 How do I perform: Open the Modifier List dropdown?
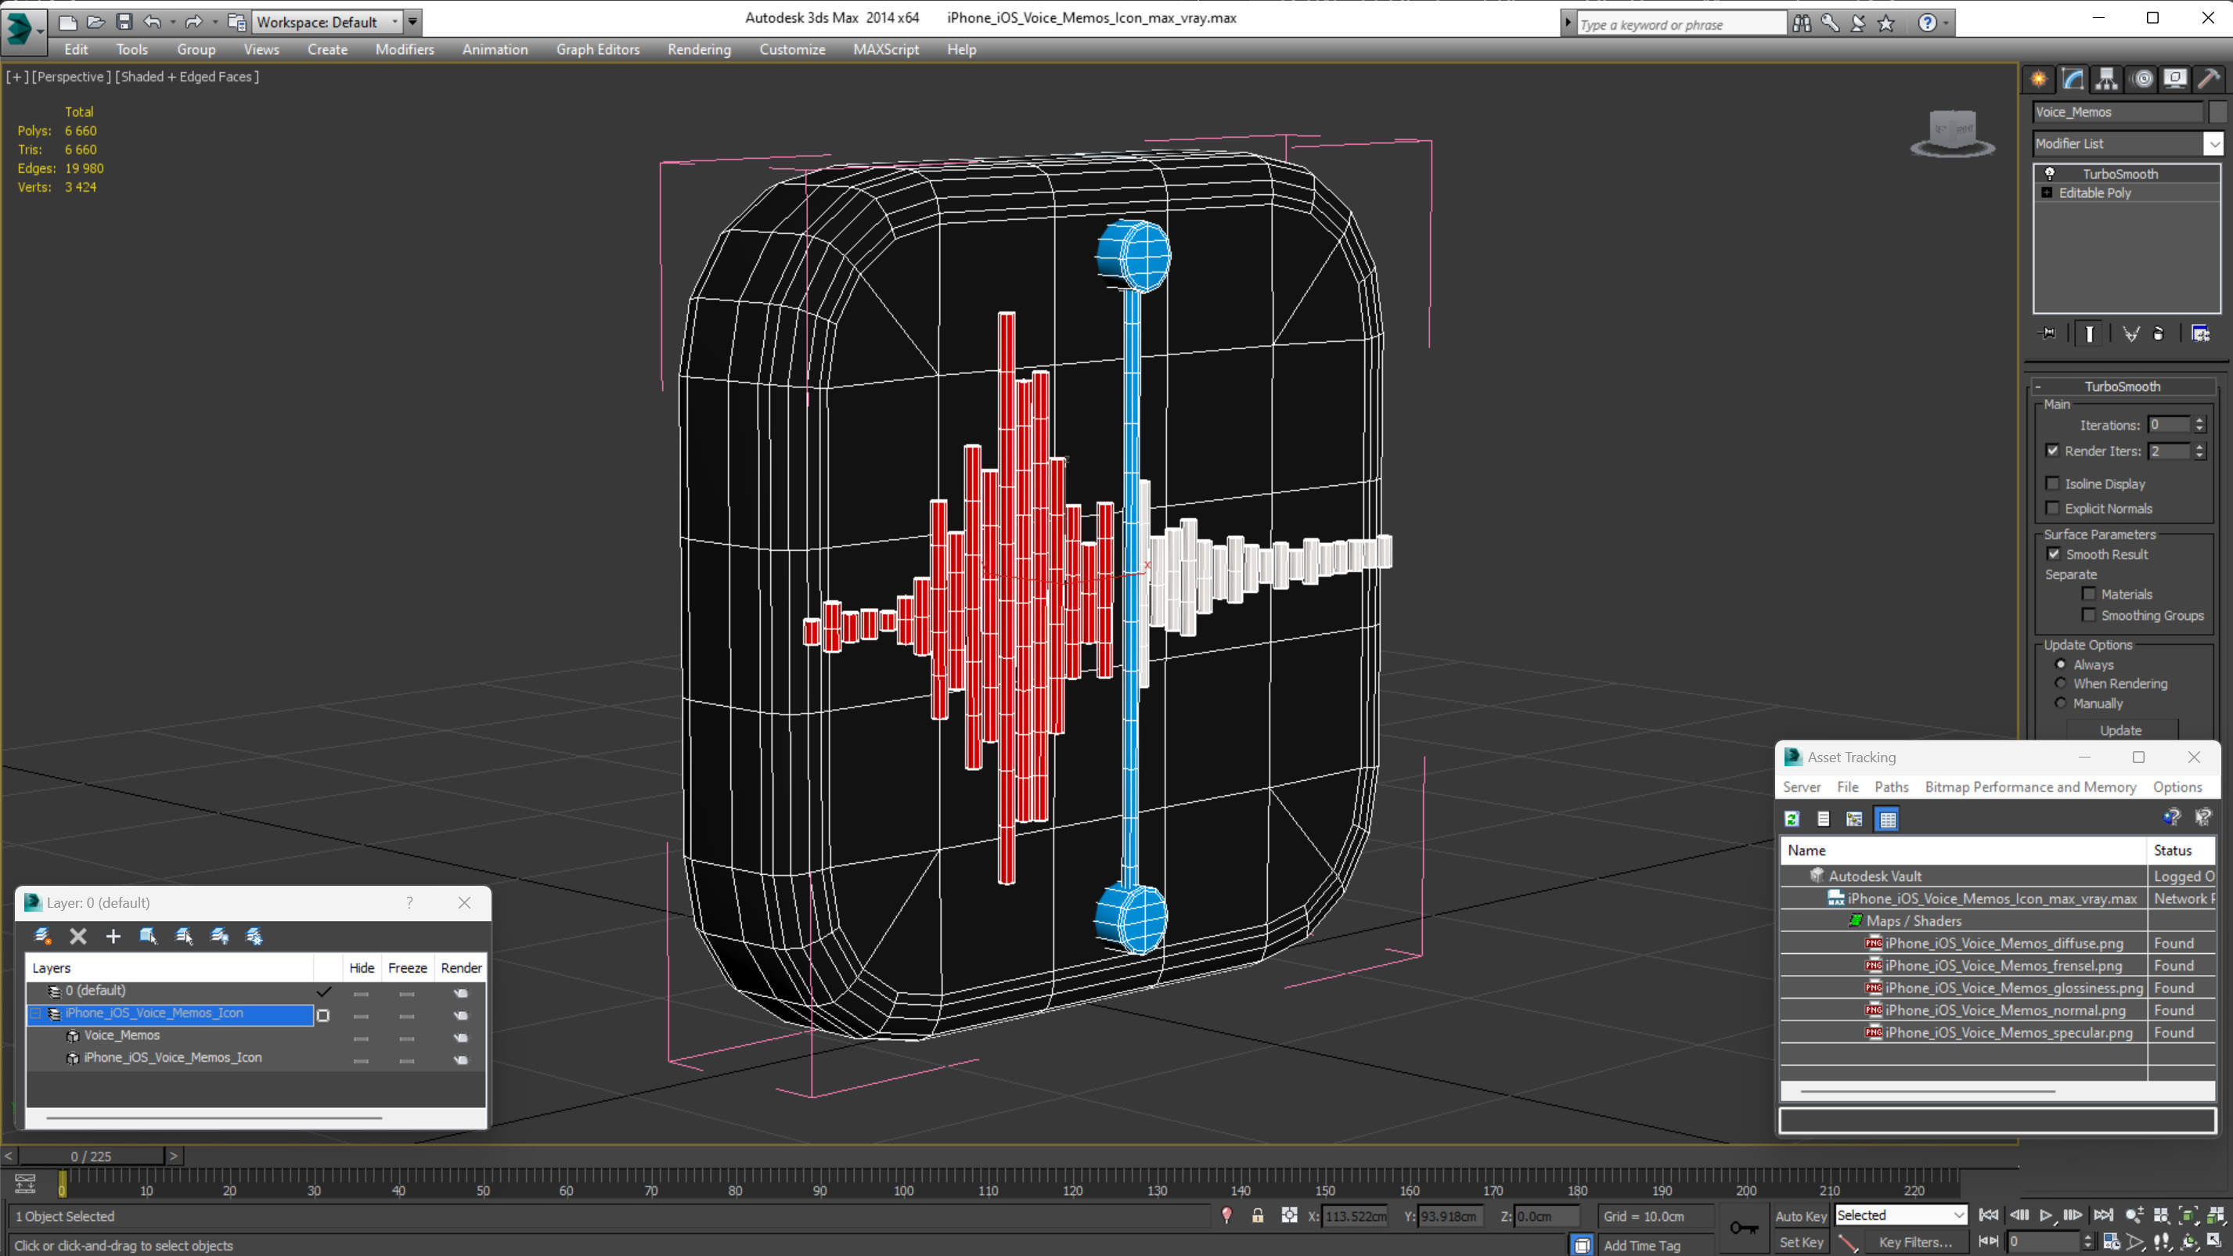pos(2213,143)
